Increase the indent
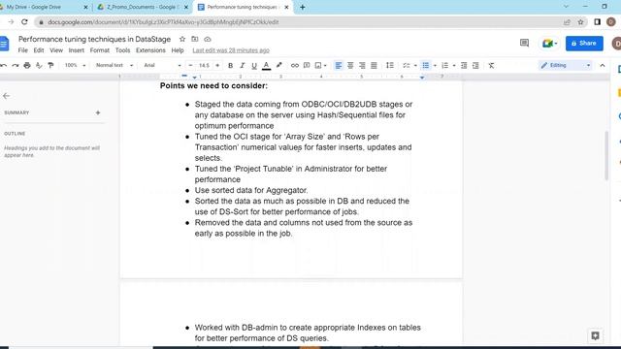 pyautogui.click(x=475, y=65)
